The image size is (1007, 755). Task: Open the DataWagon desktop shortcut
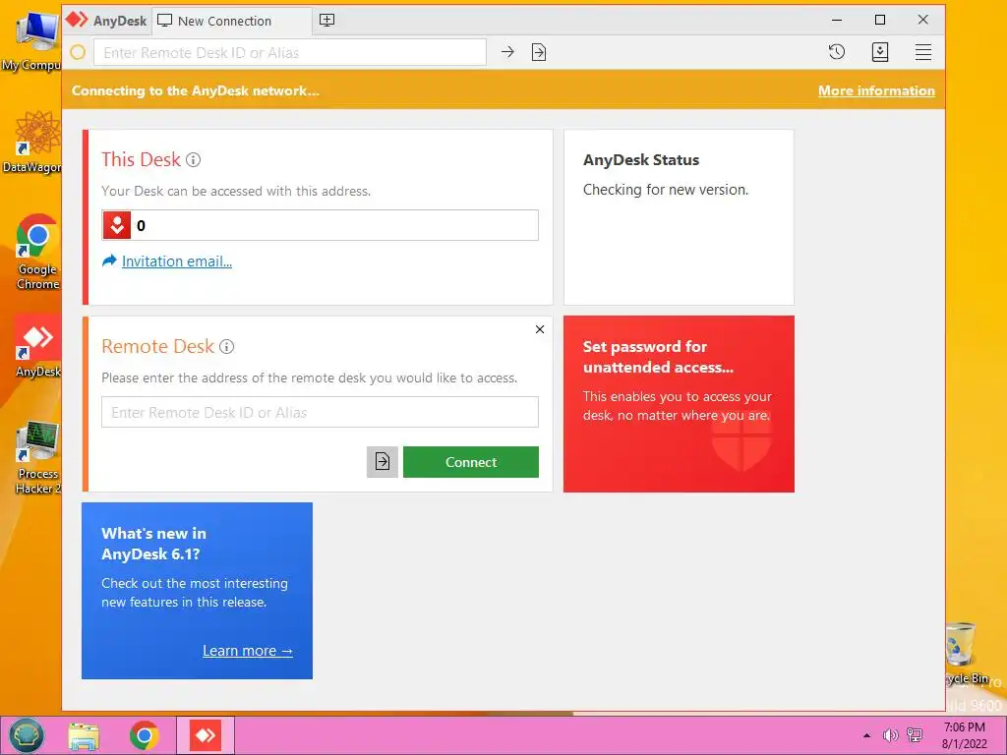point(32,143)
